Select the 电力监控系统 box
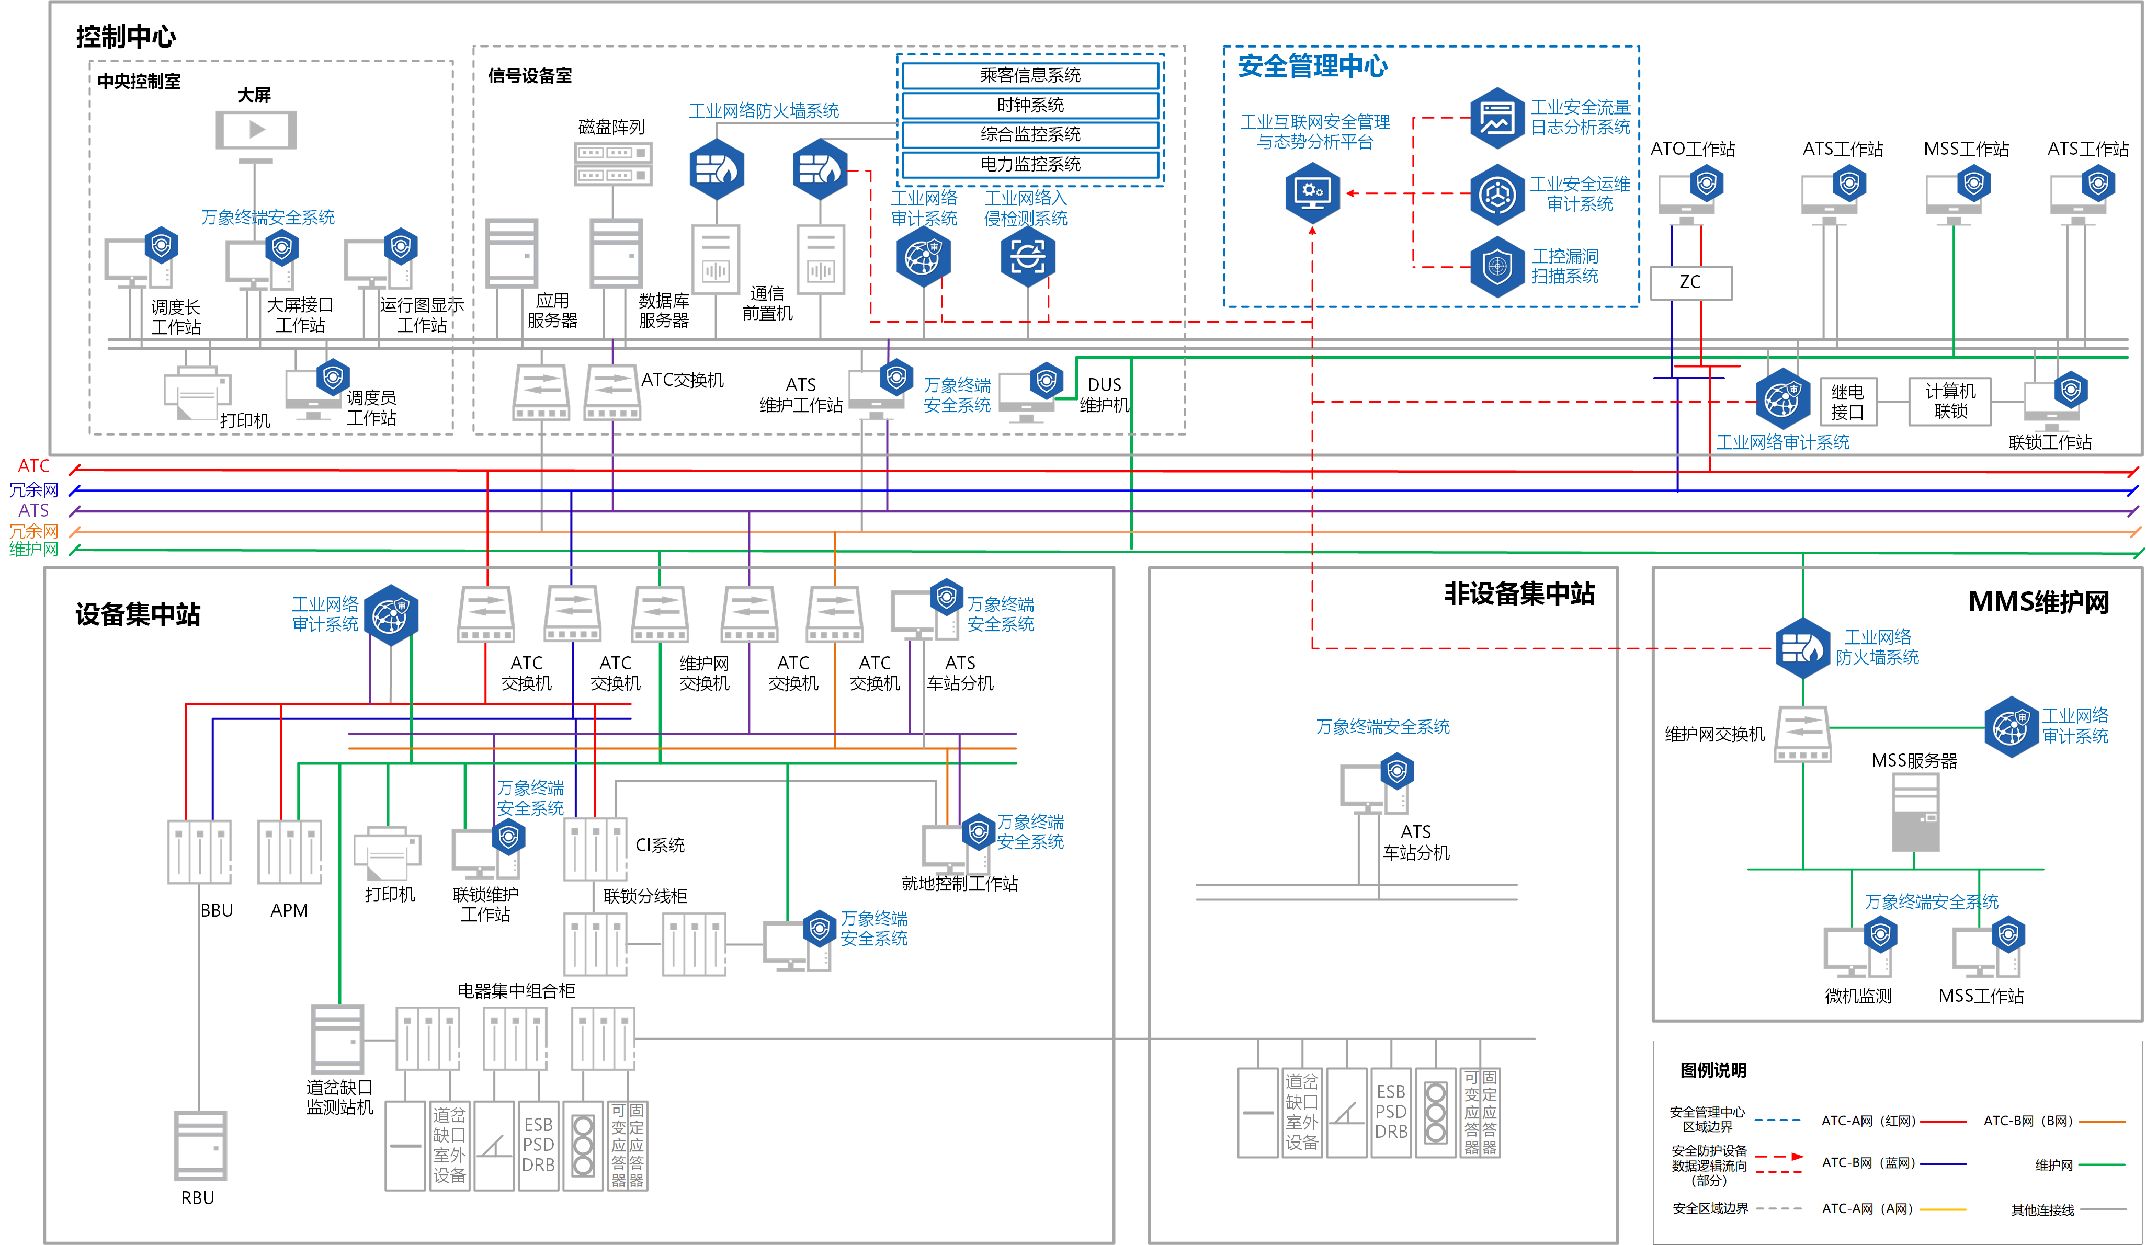Viewport: 2146px width, 1245px height. (1029, 164)
